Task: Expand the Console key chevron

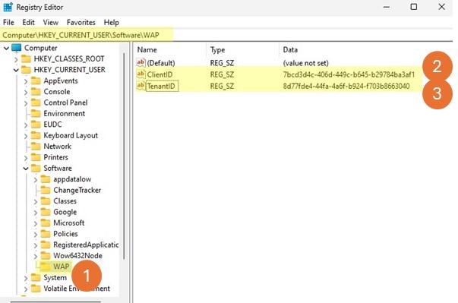Action: pyautogui.click(x=26, y=92)
